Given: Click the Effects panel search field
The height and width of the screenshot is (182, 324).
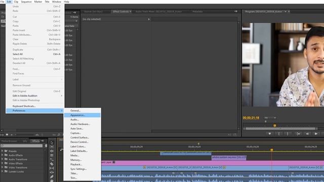Looking at the screenshot, I should point(22,146).
